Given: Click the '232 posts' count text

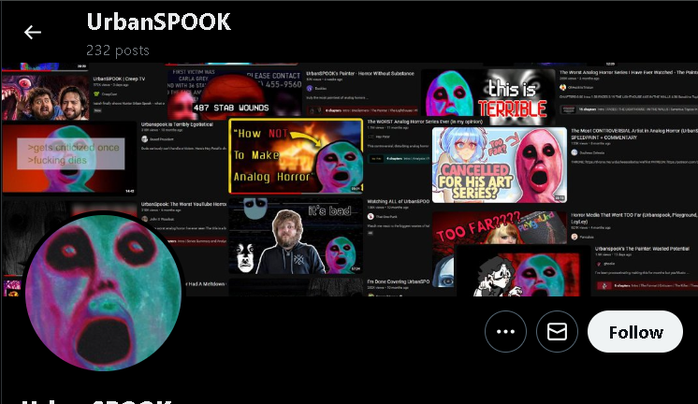Looking at the screenshot, I should point(118,50).
